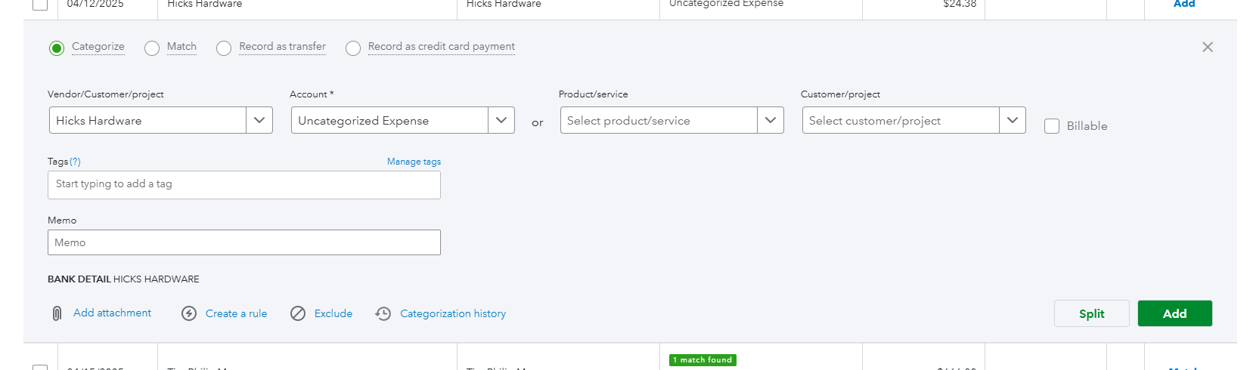This screenshot has width=1250, height=370.
Task: Click the Categorization history clock icon
Action: (383, 313)
